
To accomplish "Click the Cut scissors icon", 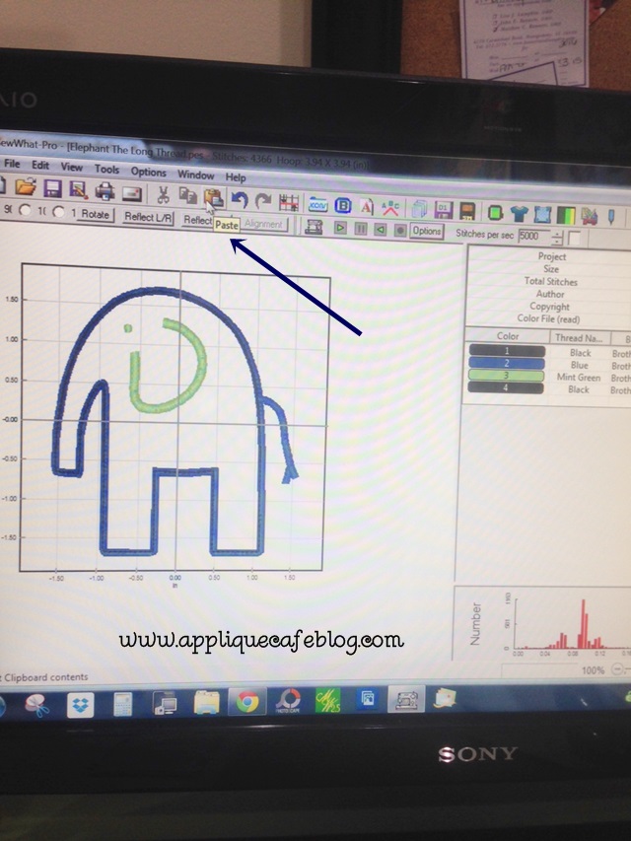I will coord(163,194).
